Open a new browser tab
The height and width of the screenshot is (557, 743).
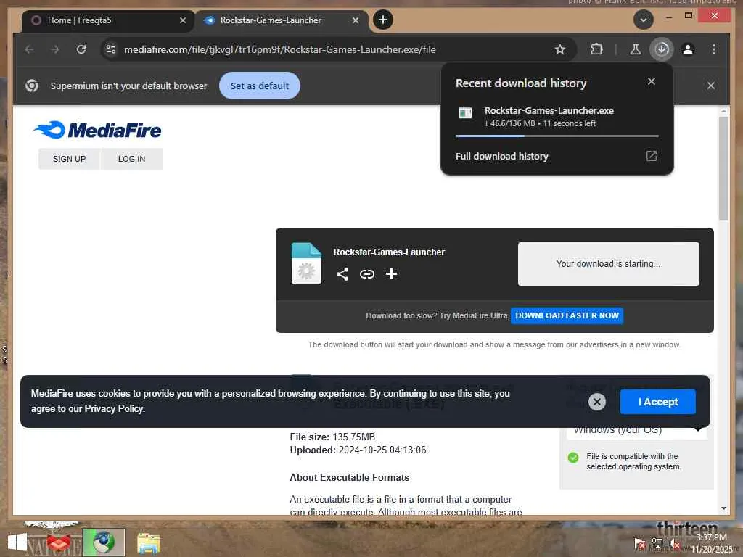(383, 20)
